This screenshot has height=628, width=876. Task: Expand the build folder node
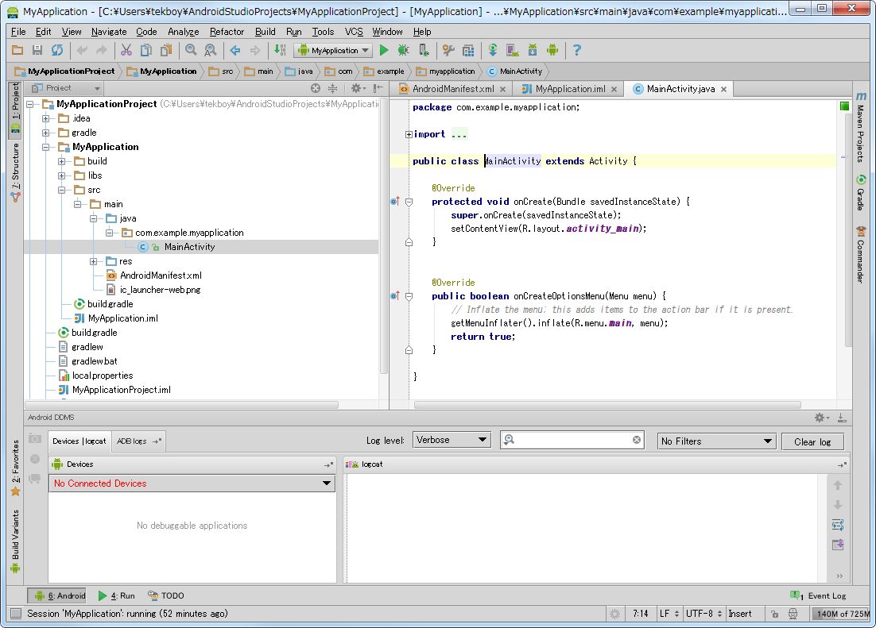61,161
